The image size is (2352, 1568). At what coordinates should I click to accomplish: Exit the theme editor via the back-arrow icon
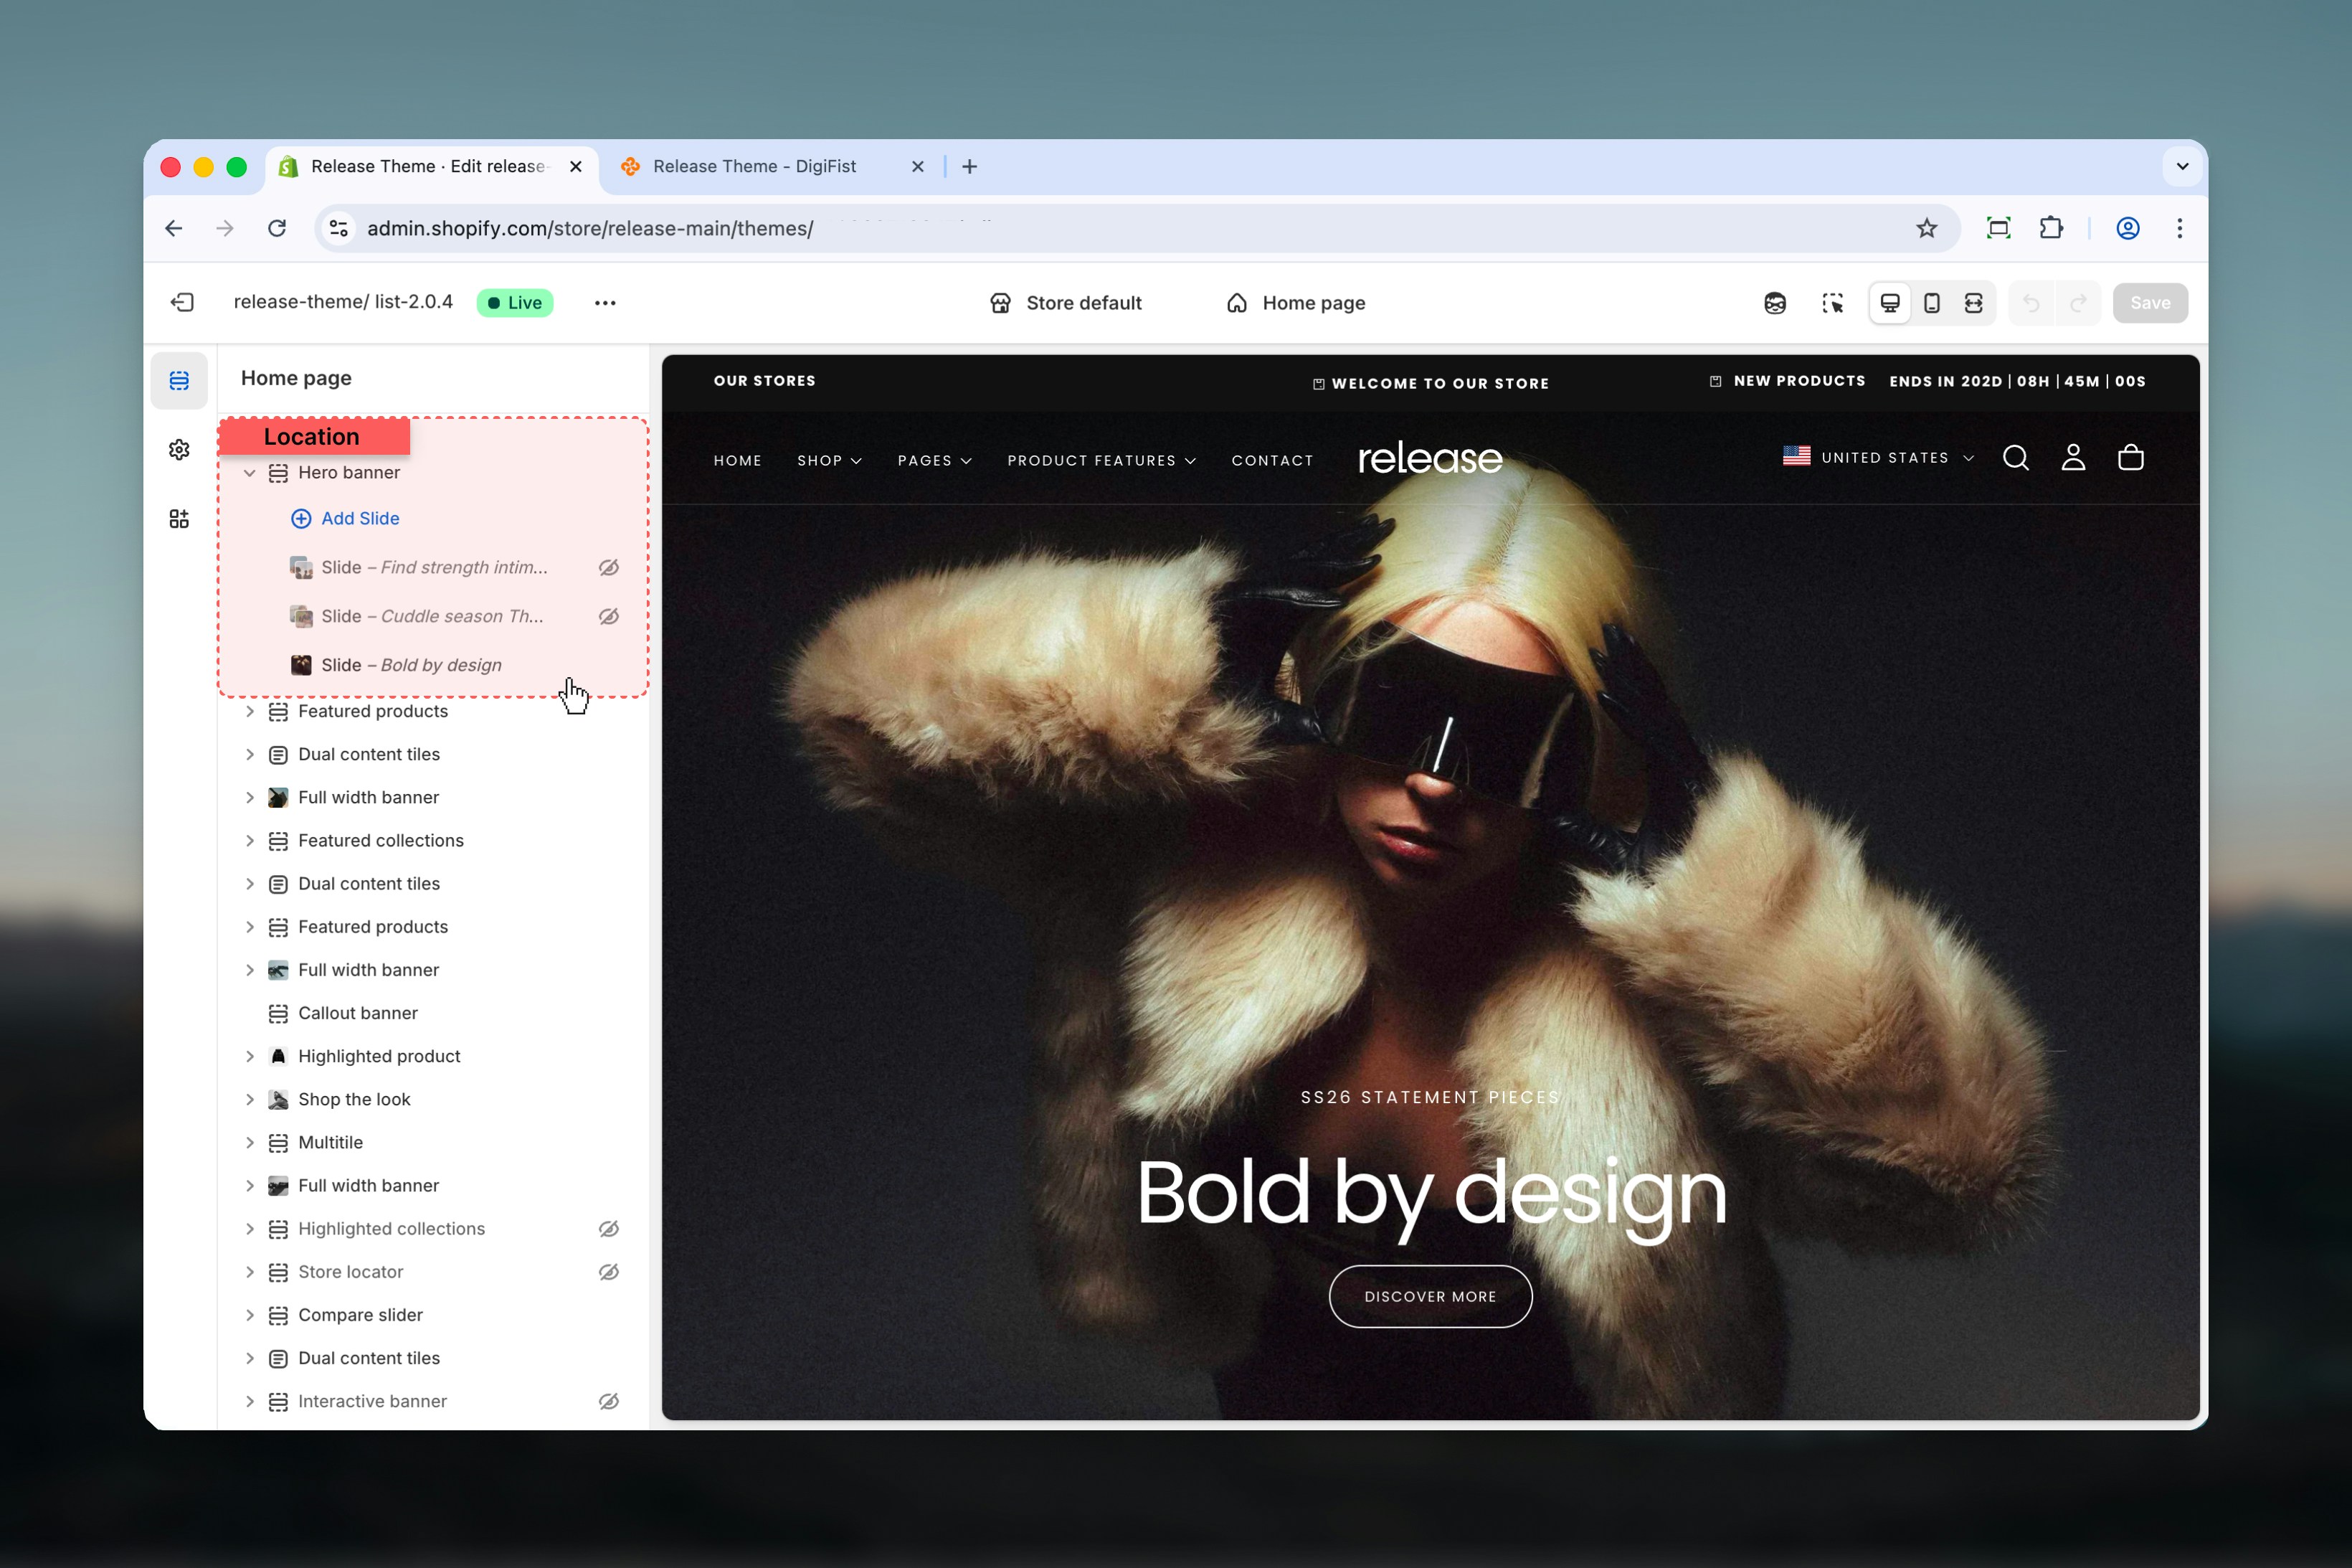tap(182, 302)
